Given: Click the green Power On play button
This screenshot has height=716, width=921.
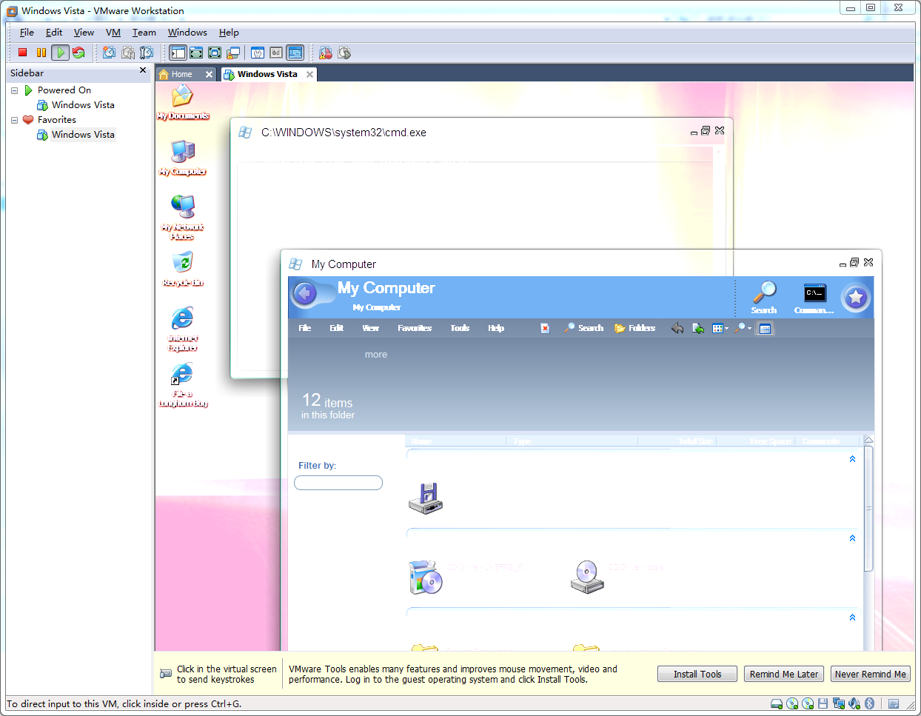Looking at the screenshot, I should coord(61,53).
